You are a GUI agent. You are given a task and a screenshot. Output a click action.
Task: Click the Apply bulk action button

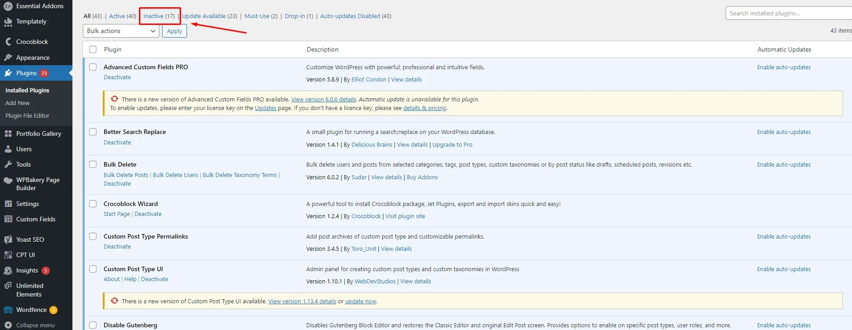(x=174, y=31)
